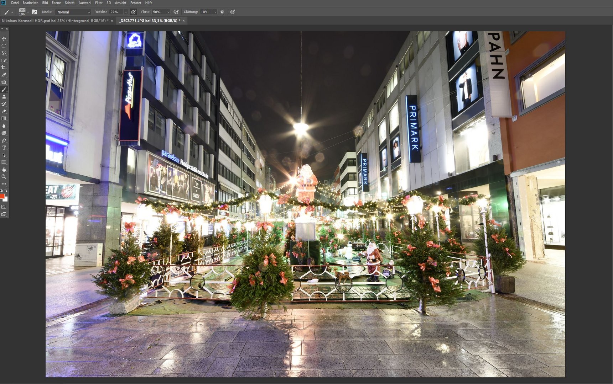Open the Filter menu
613x384 pixels.
coord(99,3)
